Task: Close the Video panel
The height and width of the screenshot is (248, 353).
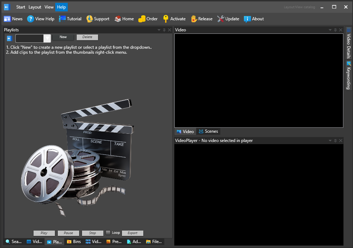Action: click(x=341, y=30)
